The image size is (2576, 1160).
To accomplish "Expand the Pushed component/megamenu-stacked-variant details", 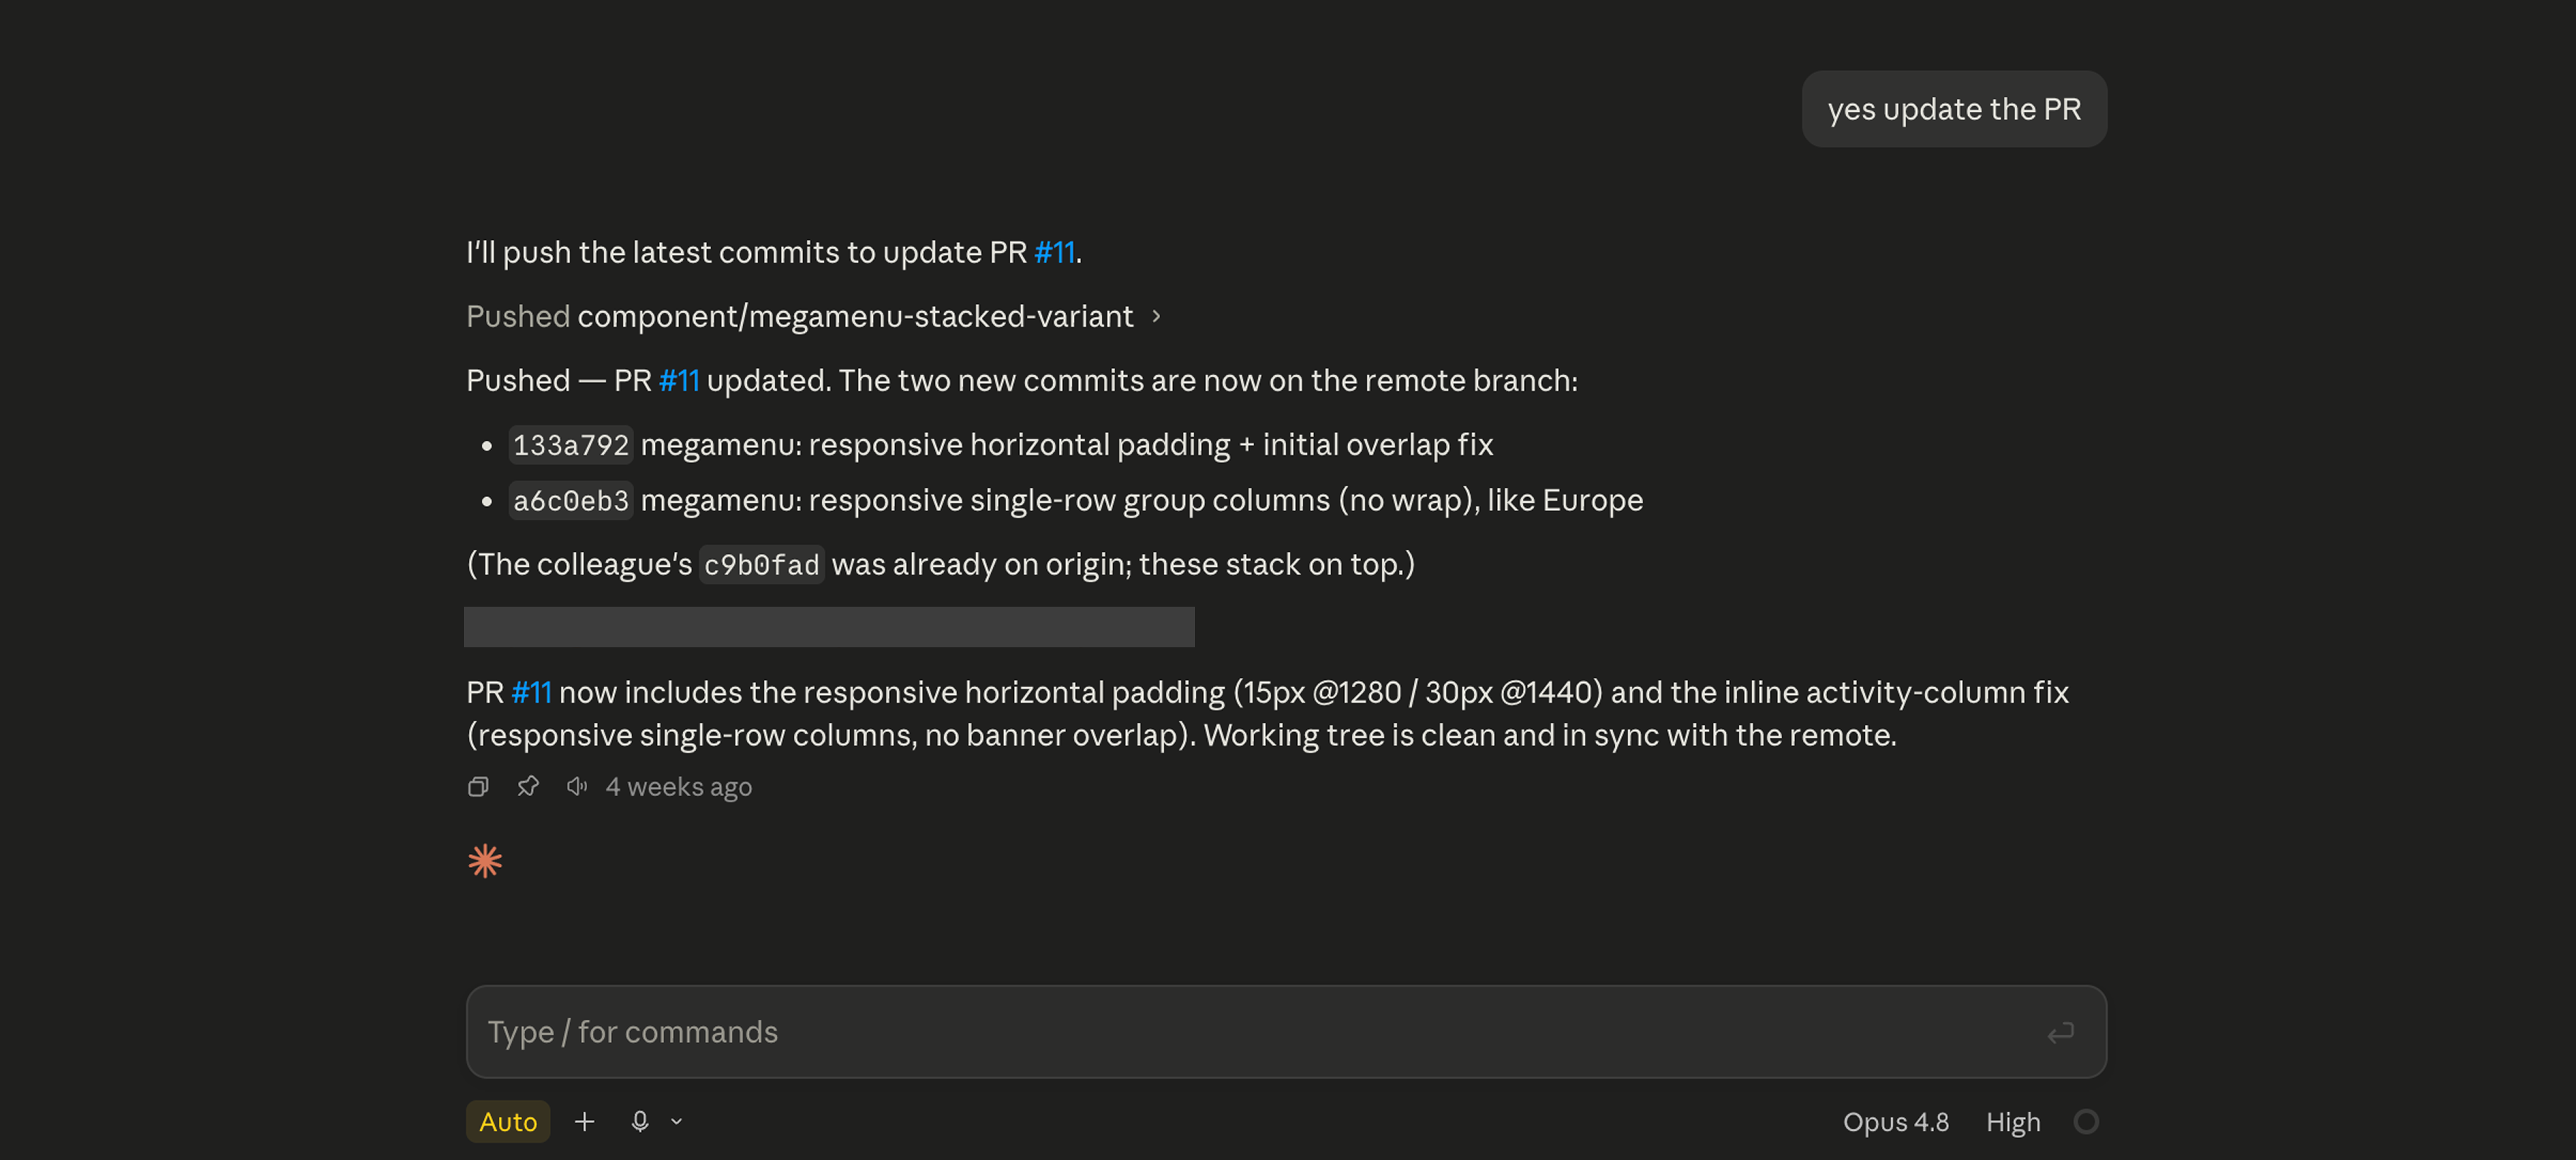I will point(813,317).
